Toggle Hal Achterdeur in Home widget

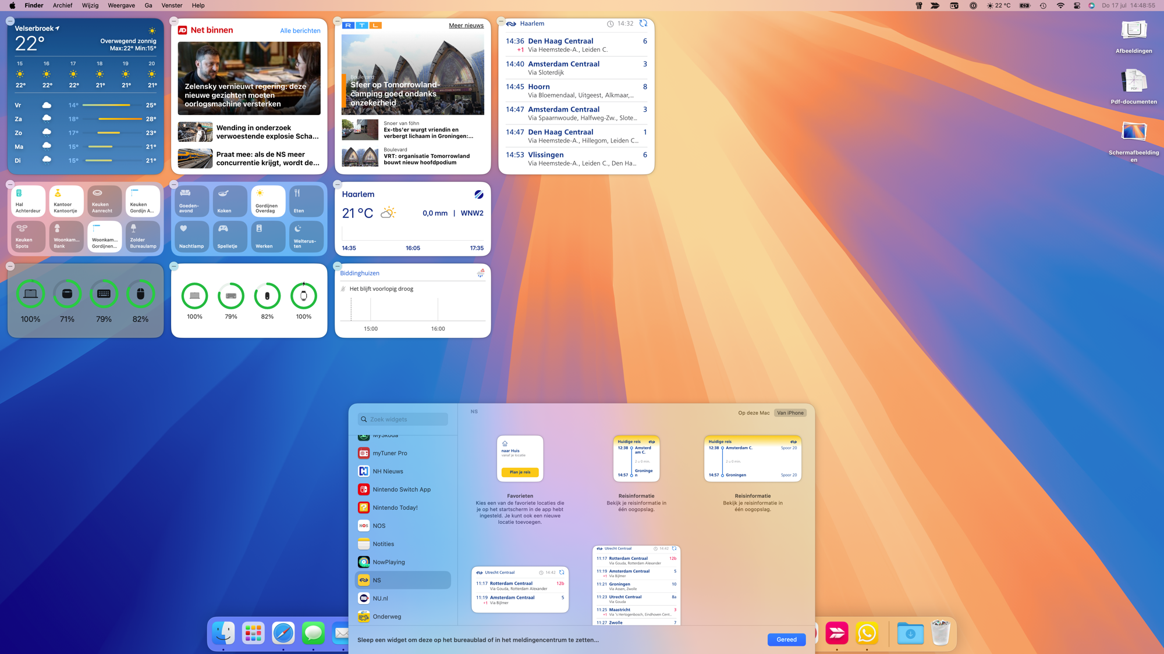coord(29,201)
